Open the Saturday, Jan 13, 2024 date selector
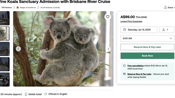175x98 pixels. (139, 30)
